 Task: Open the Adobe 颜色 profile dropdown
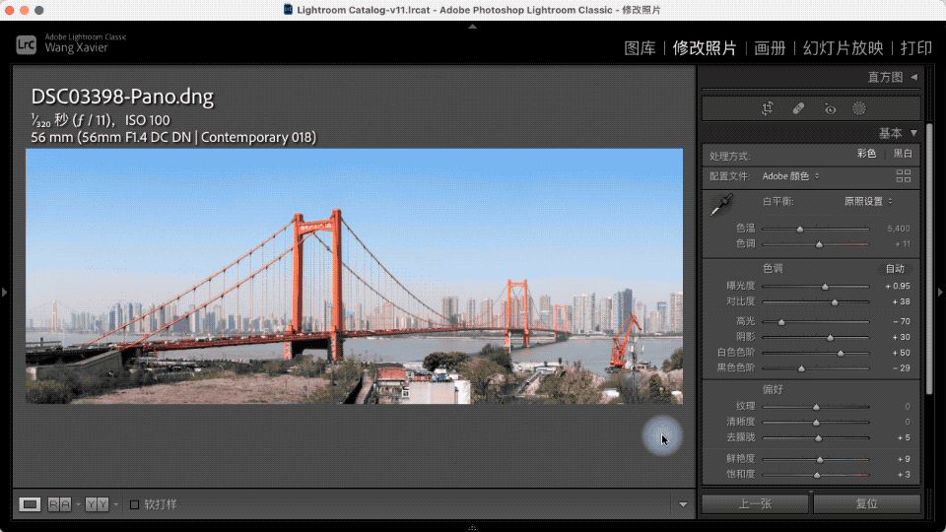(x=790, y=176)
